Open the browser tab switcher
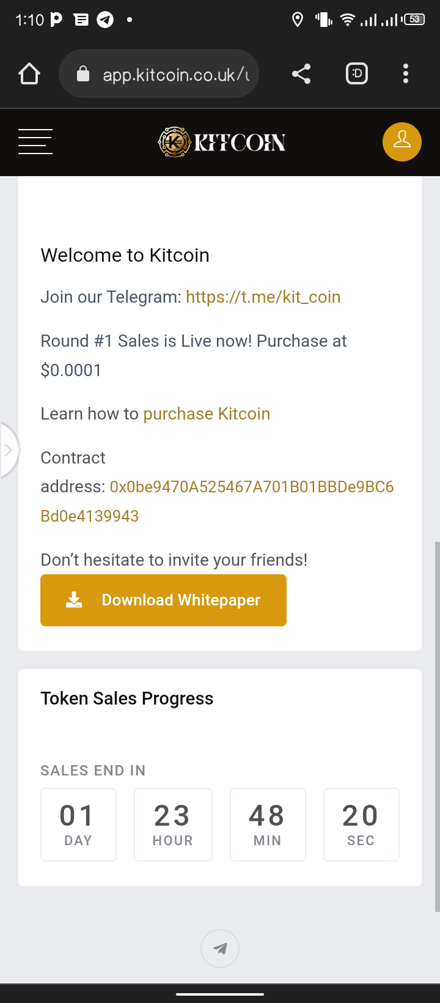 click(x=357, y=74)
